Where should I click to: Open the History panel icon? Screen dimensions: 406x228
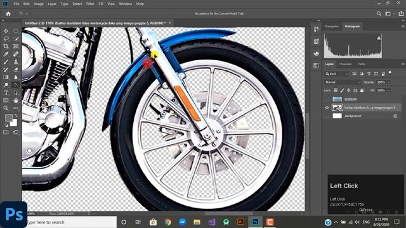click(x=316, y=29)
